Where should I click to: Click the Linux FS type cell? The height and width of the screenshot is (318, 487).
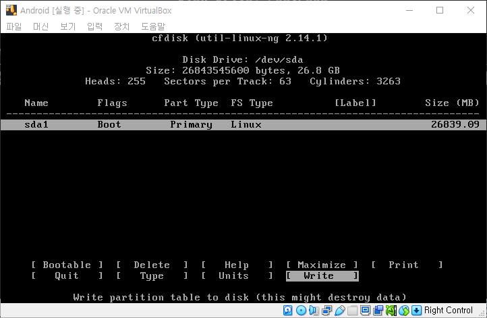[246, 125]
